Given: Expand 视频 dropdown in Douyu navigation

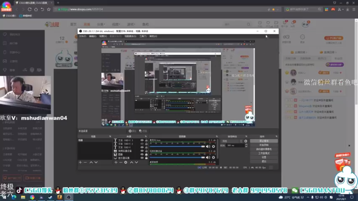Looking at the screenshot, I should pos(116,25).
